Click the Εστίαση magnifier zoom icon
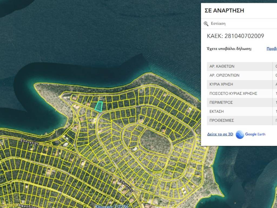Image resolution: width=277 pixels, height=208 pixels. (x=206, y=24)
